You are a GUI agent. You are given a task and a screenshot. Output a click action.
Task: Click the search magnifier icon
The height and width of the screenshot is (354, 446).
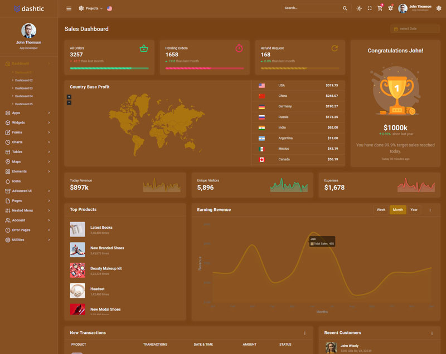(345, 8)
